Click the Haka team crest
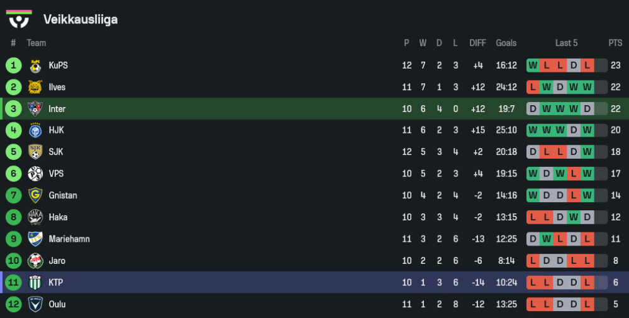629x318 pixels. (x=35, y=217)
